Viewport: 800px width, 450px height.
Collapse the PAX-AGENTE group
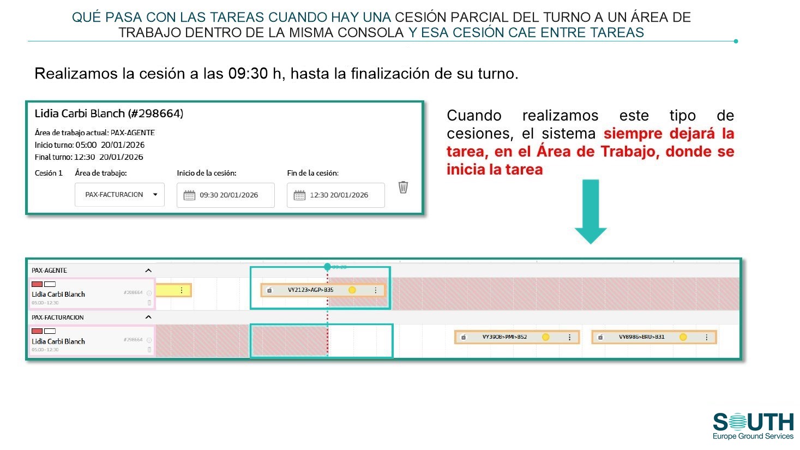click(148, 271)
